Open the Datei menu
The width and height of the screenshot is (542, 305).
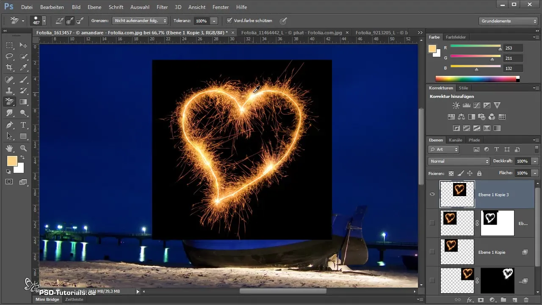(27, 7)
